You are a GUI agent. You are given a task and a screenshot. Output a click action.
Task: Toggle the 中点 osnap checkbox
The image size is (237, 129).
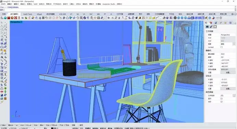(x=19, y=125)
